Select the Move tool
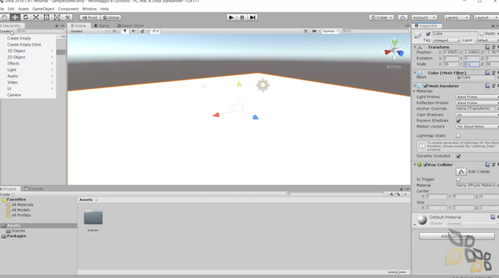499x278 pixels. pyautogui.click(x=15, y=18)
